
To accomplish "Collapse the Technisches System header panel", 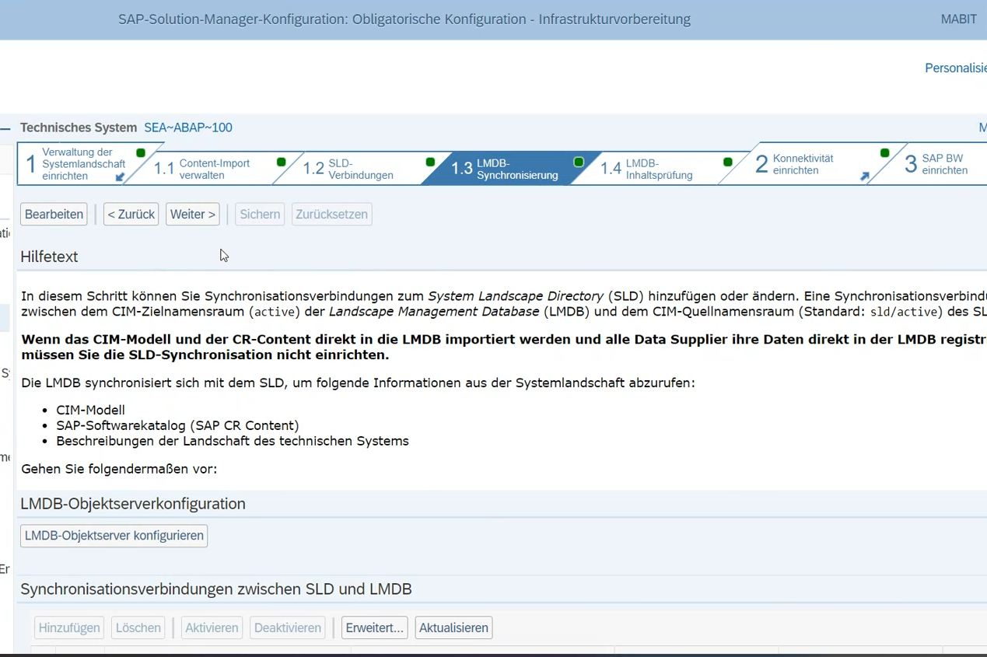I will 6,128.
